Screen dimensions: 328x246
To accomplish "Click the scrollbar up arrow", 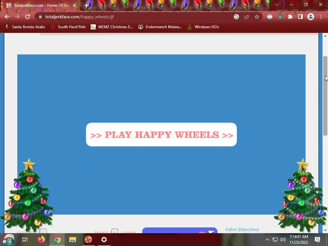I will (x=325, y=36).
